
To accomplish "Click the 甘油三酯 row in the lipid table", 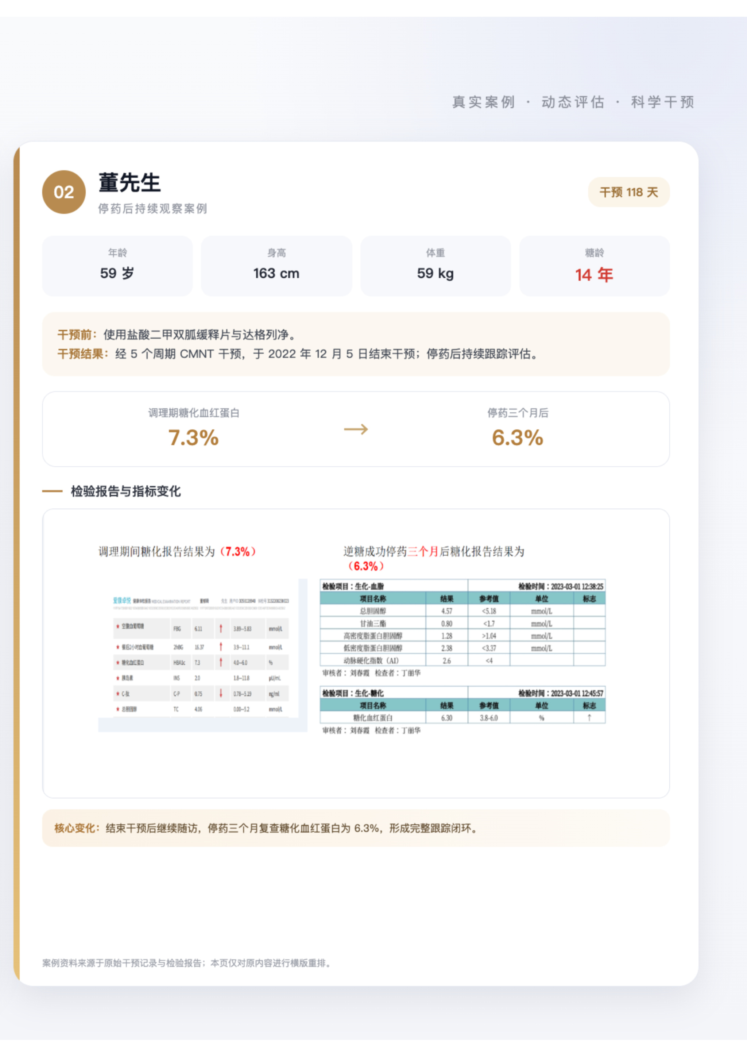I will click(462, 623).
